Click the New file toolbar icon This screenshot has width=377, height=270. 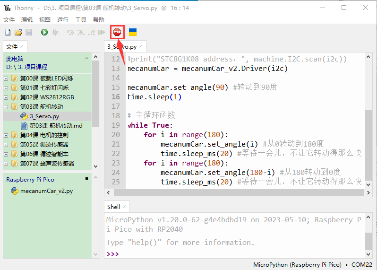click(8, 32)
